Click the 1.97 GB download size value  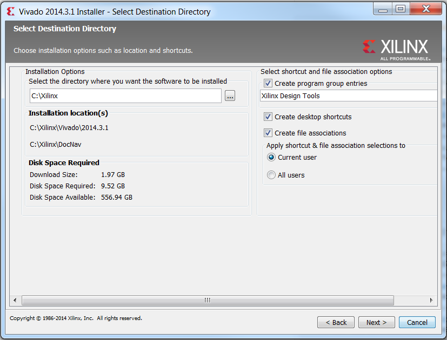[x=113, y=175]
